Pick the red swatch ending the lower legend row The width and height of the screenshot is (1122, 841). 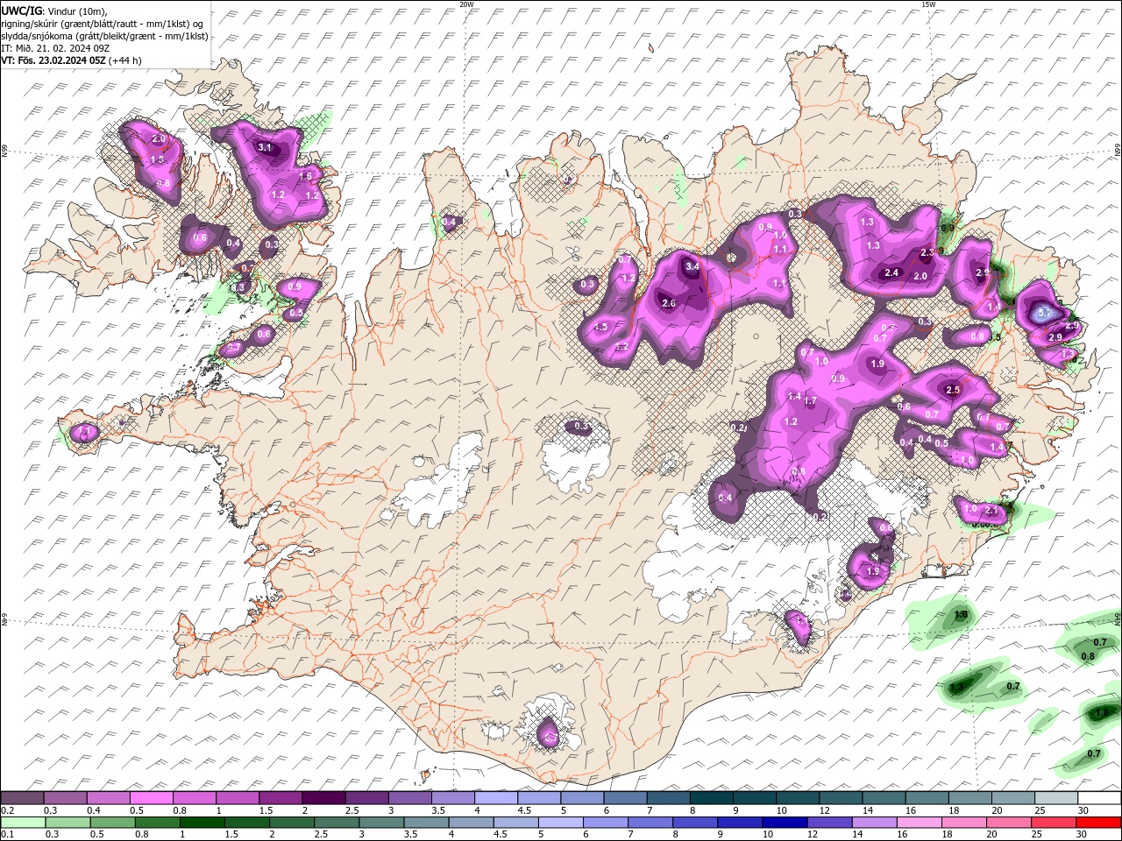coord(1099,823)
